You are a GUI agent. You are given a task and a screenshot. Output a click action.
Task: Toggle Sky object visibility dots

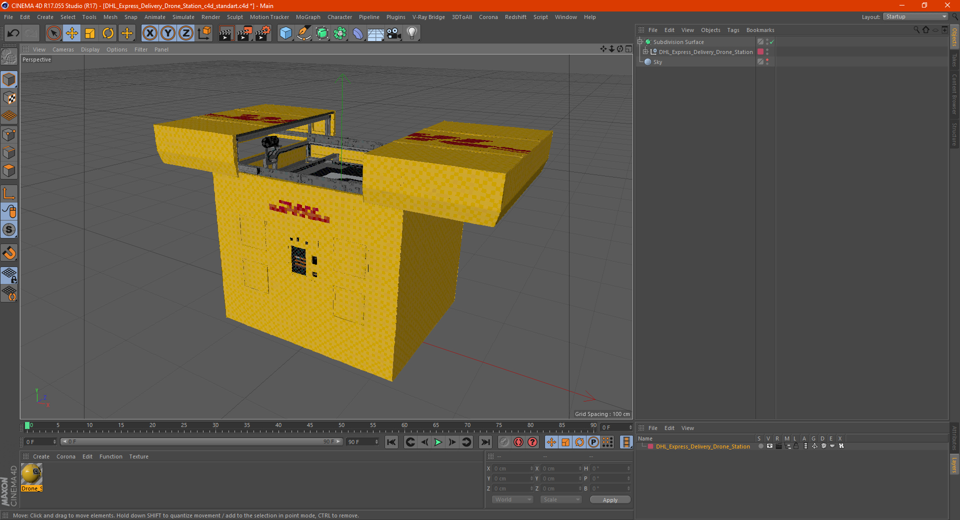click(767, 61)
